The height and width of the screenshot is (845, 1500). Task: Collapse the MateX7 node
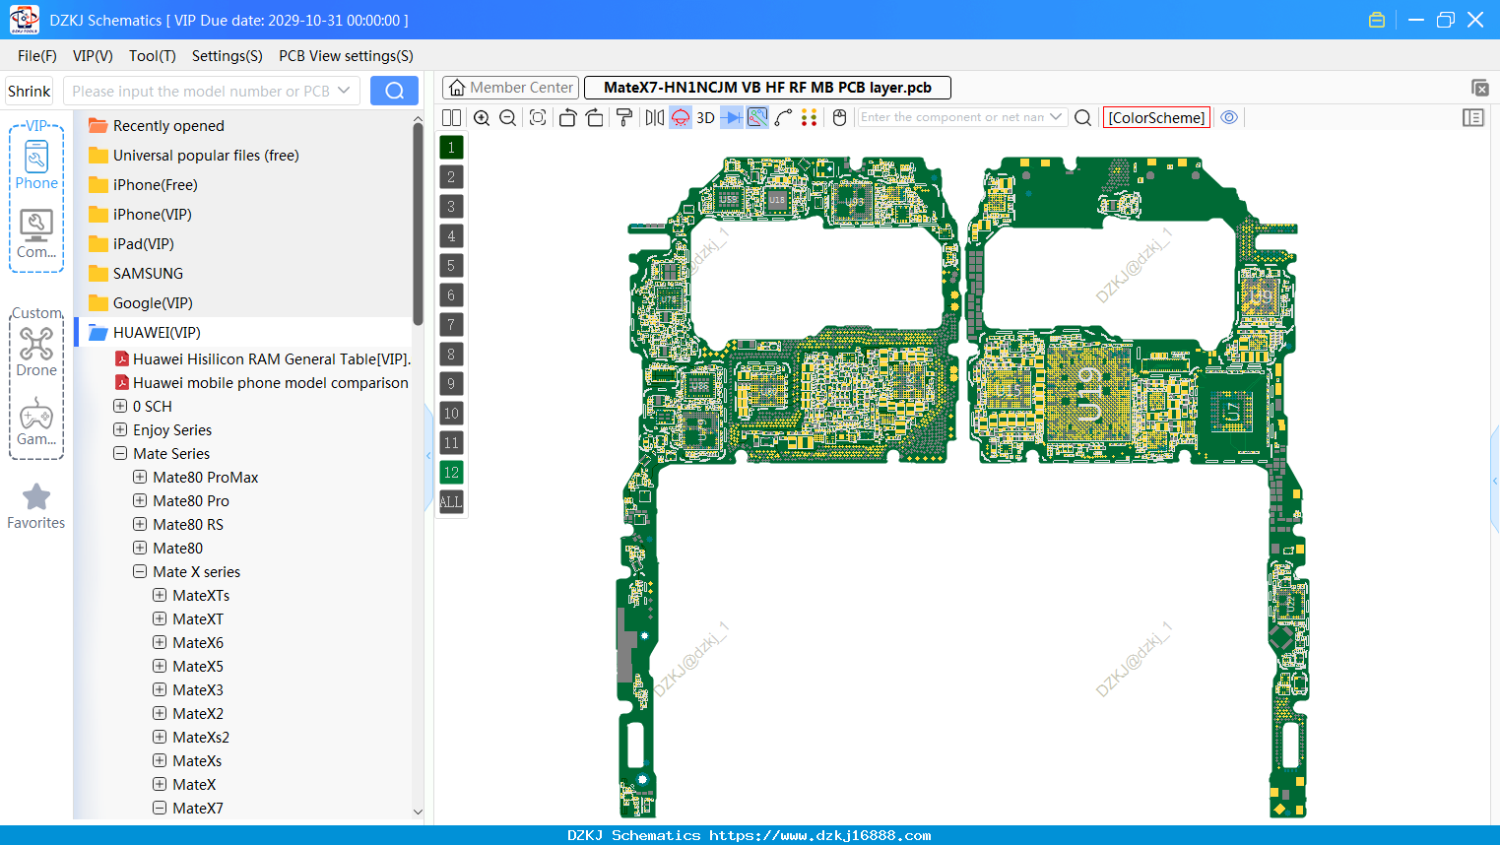click(160, 808)
